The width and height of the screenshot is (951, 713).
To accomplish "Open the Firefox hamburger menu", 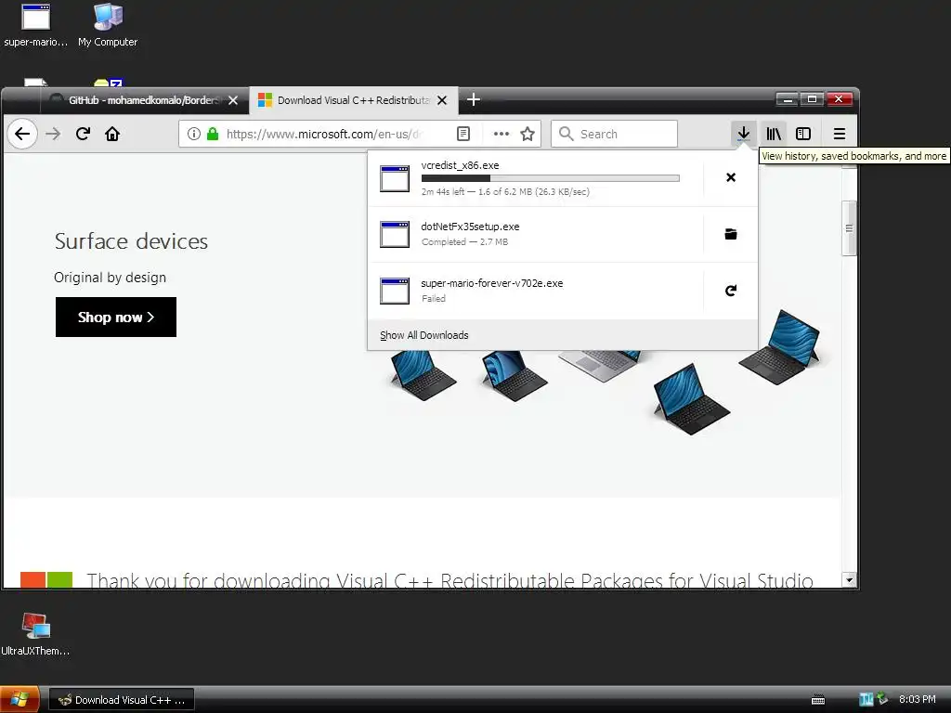I will tap(840, 134).
